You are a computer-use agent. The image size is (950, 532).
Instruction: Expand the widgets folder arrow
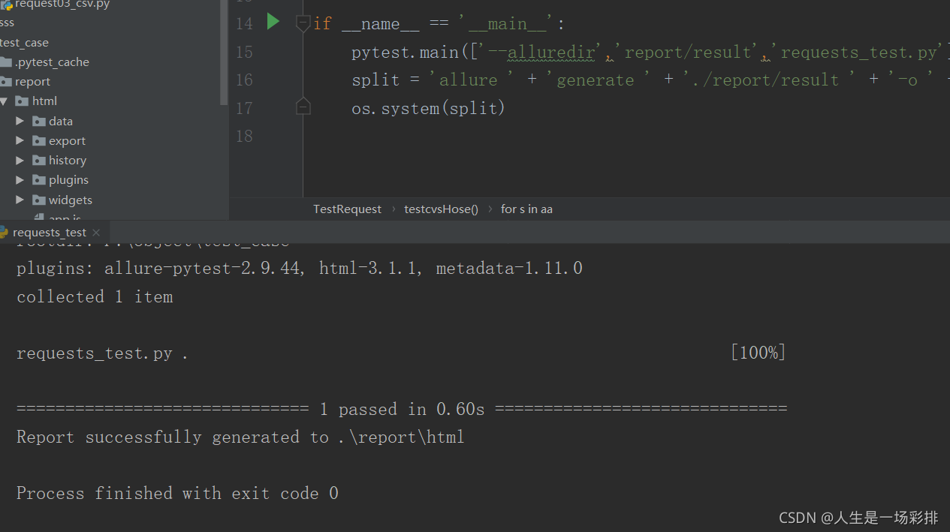pyautogui.click(x=20, y=200)
